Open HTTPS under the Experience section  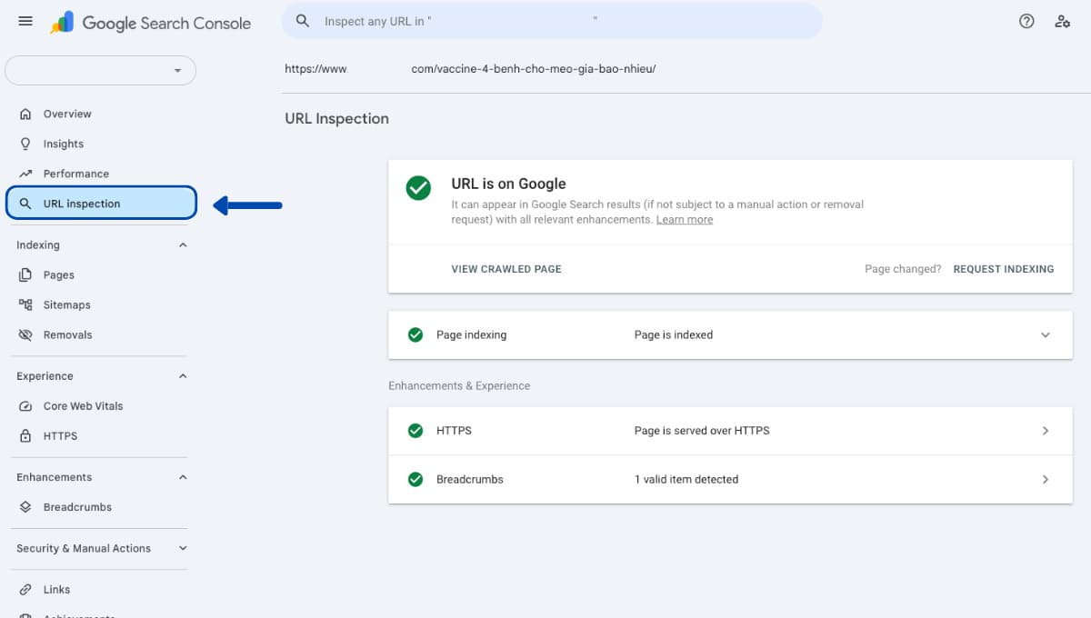coord(60,436)
